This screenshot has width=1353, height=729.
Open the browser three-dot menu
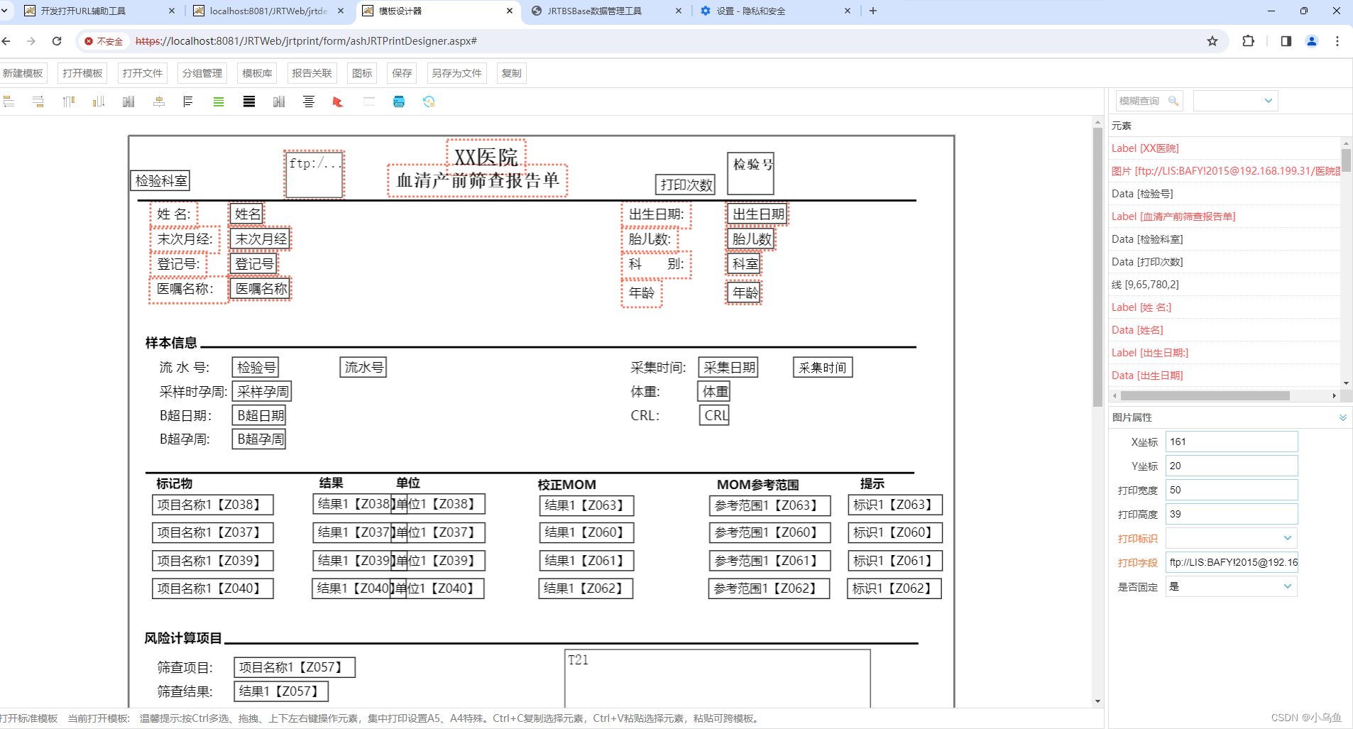pyautogui.click(x=1337, y=41)
